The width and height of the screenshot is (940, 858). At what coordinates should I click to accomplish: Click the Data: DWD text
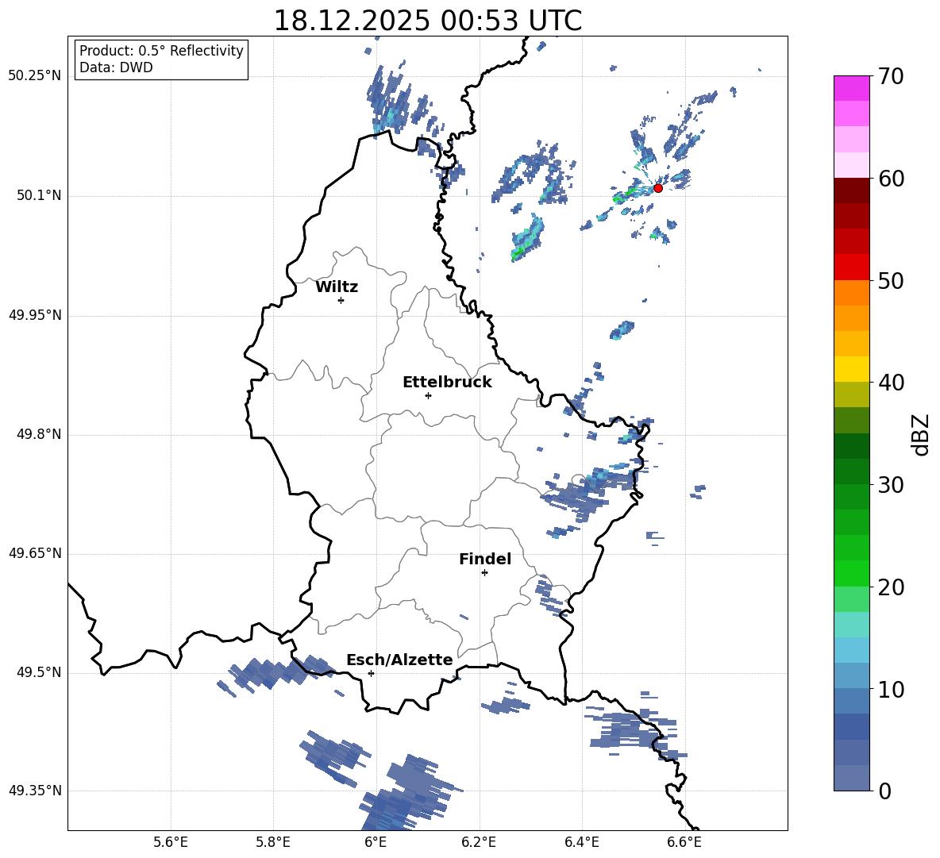point(116,67)
